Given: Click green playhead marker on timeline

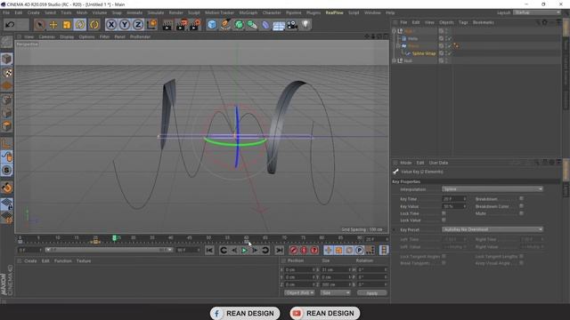Looking at the screenshot, I should (x=114, y=238).
